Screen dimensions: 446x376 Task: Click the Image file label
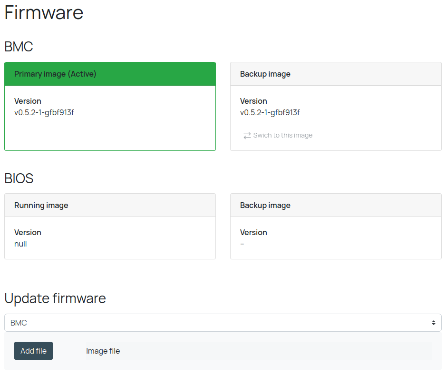coord(103,351)
